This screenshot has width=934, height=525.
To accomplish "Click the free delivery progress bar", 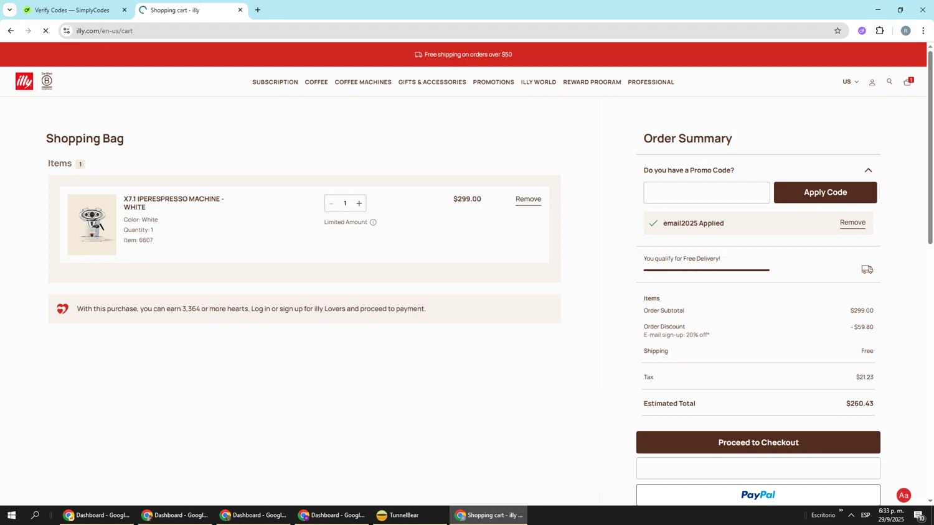I will [x=707, y=270].
